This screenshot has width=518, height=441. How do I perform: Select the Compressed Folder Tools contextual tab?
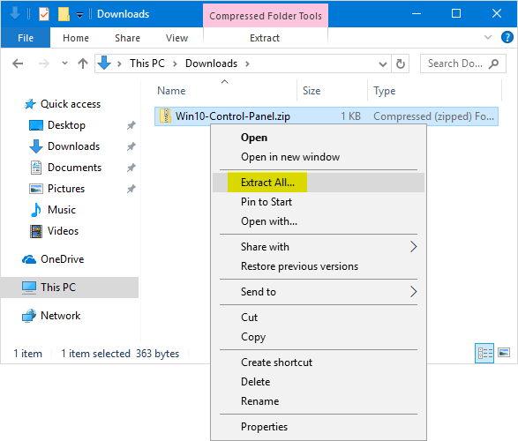point(266,16)
